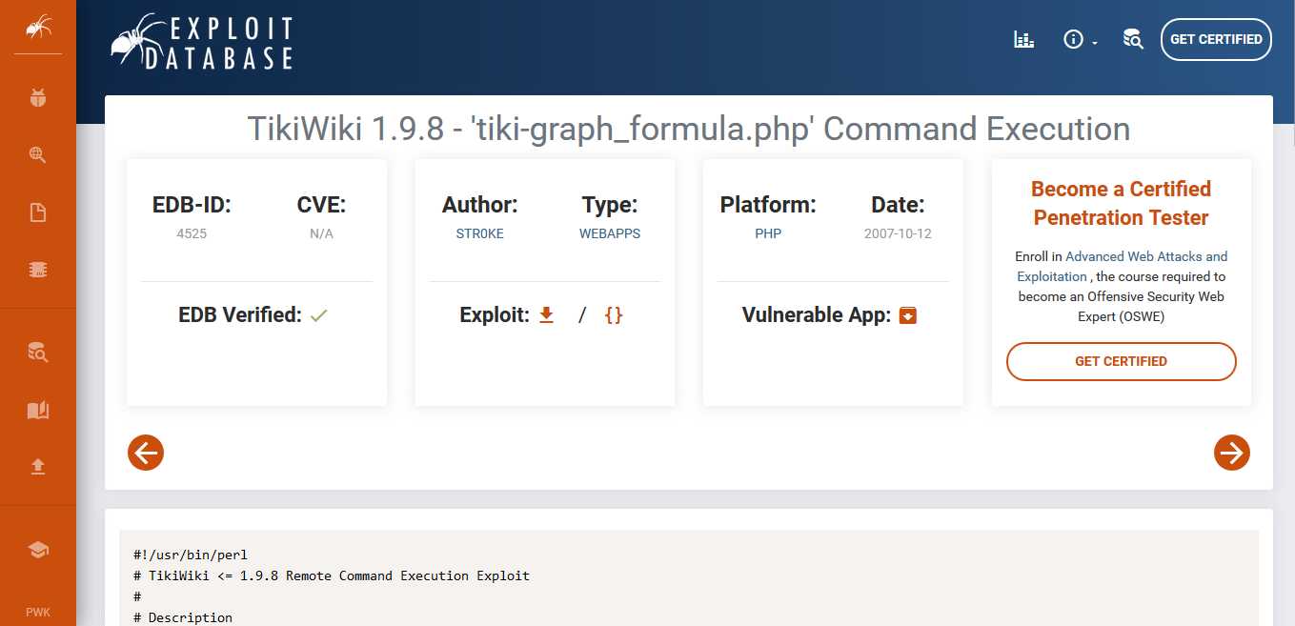Click the 'Vulnerable App:' label
The width and height of the screenshot is (1295, 626).
coord(818,314)
